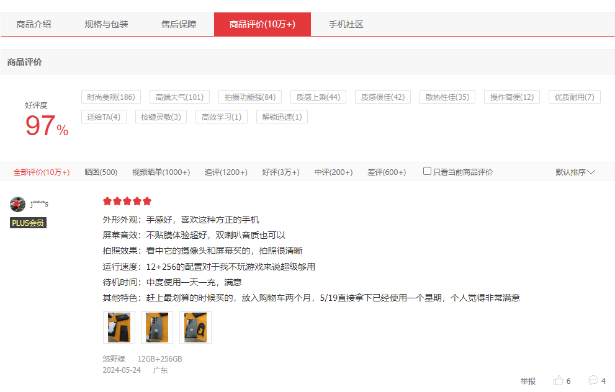
Task: Choose the 质感俱佳(42) tag
Action: pos(383,97)
